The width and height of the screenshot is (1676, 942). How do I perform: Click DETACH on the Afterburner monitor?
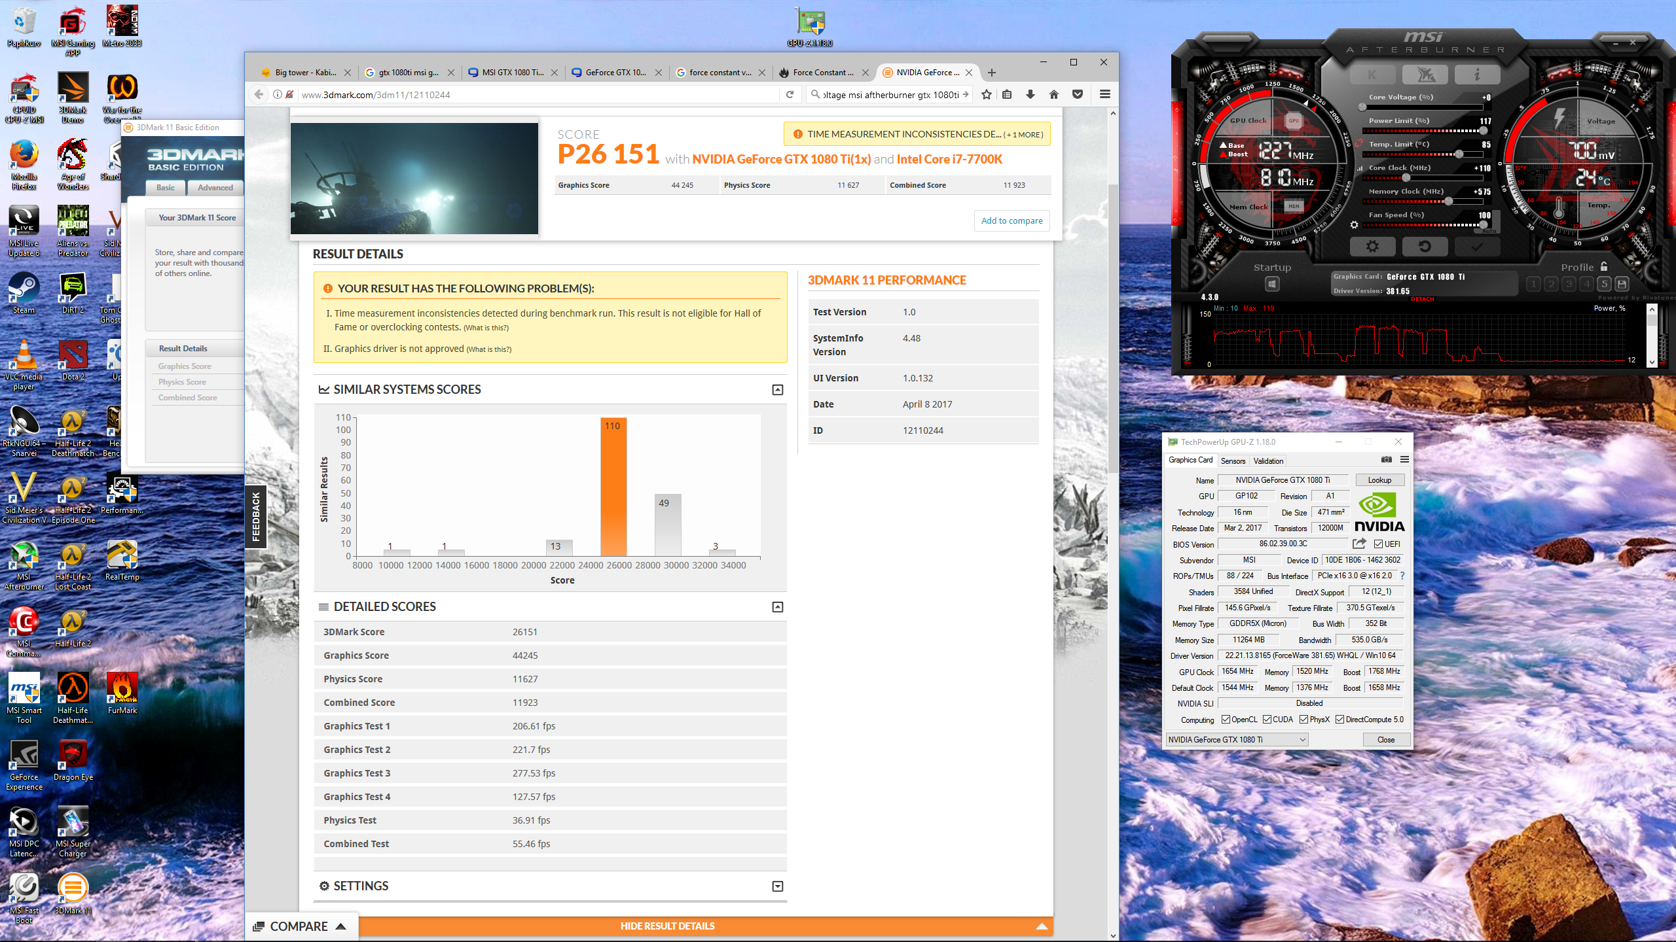(1422, 299)
